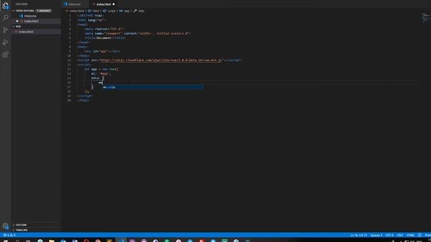Select Welcome in Open Editors list
This screenshot has height=242, width=431.
click(30, 16)
